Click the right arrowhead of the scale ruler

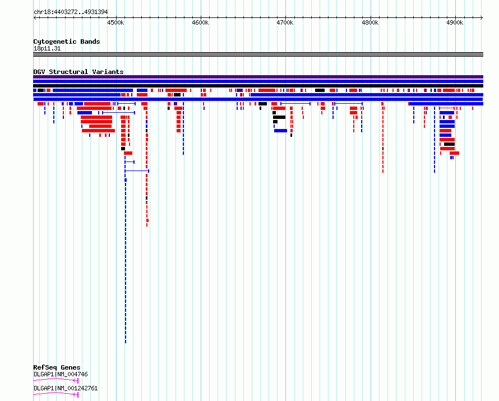[x=482, y=18]
